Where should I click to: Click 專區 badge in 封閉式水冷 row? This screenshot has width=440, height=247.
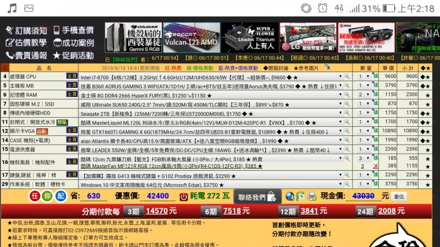click(62, 122)
